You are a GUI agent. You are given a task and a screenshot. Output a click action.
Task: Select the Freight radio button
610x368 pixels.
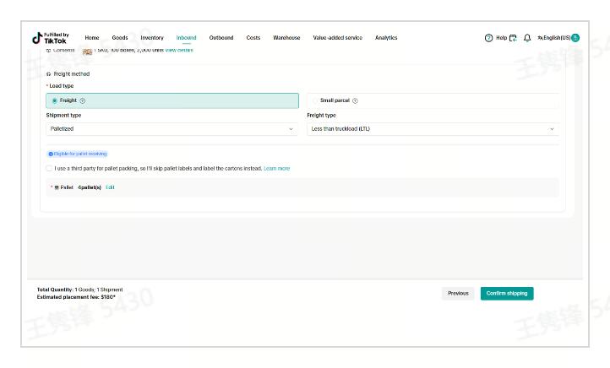(x=54, y=100)
